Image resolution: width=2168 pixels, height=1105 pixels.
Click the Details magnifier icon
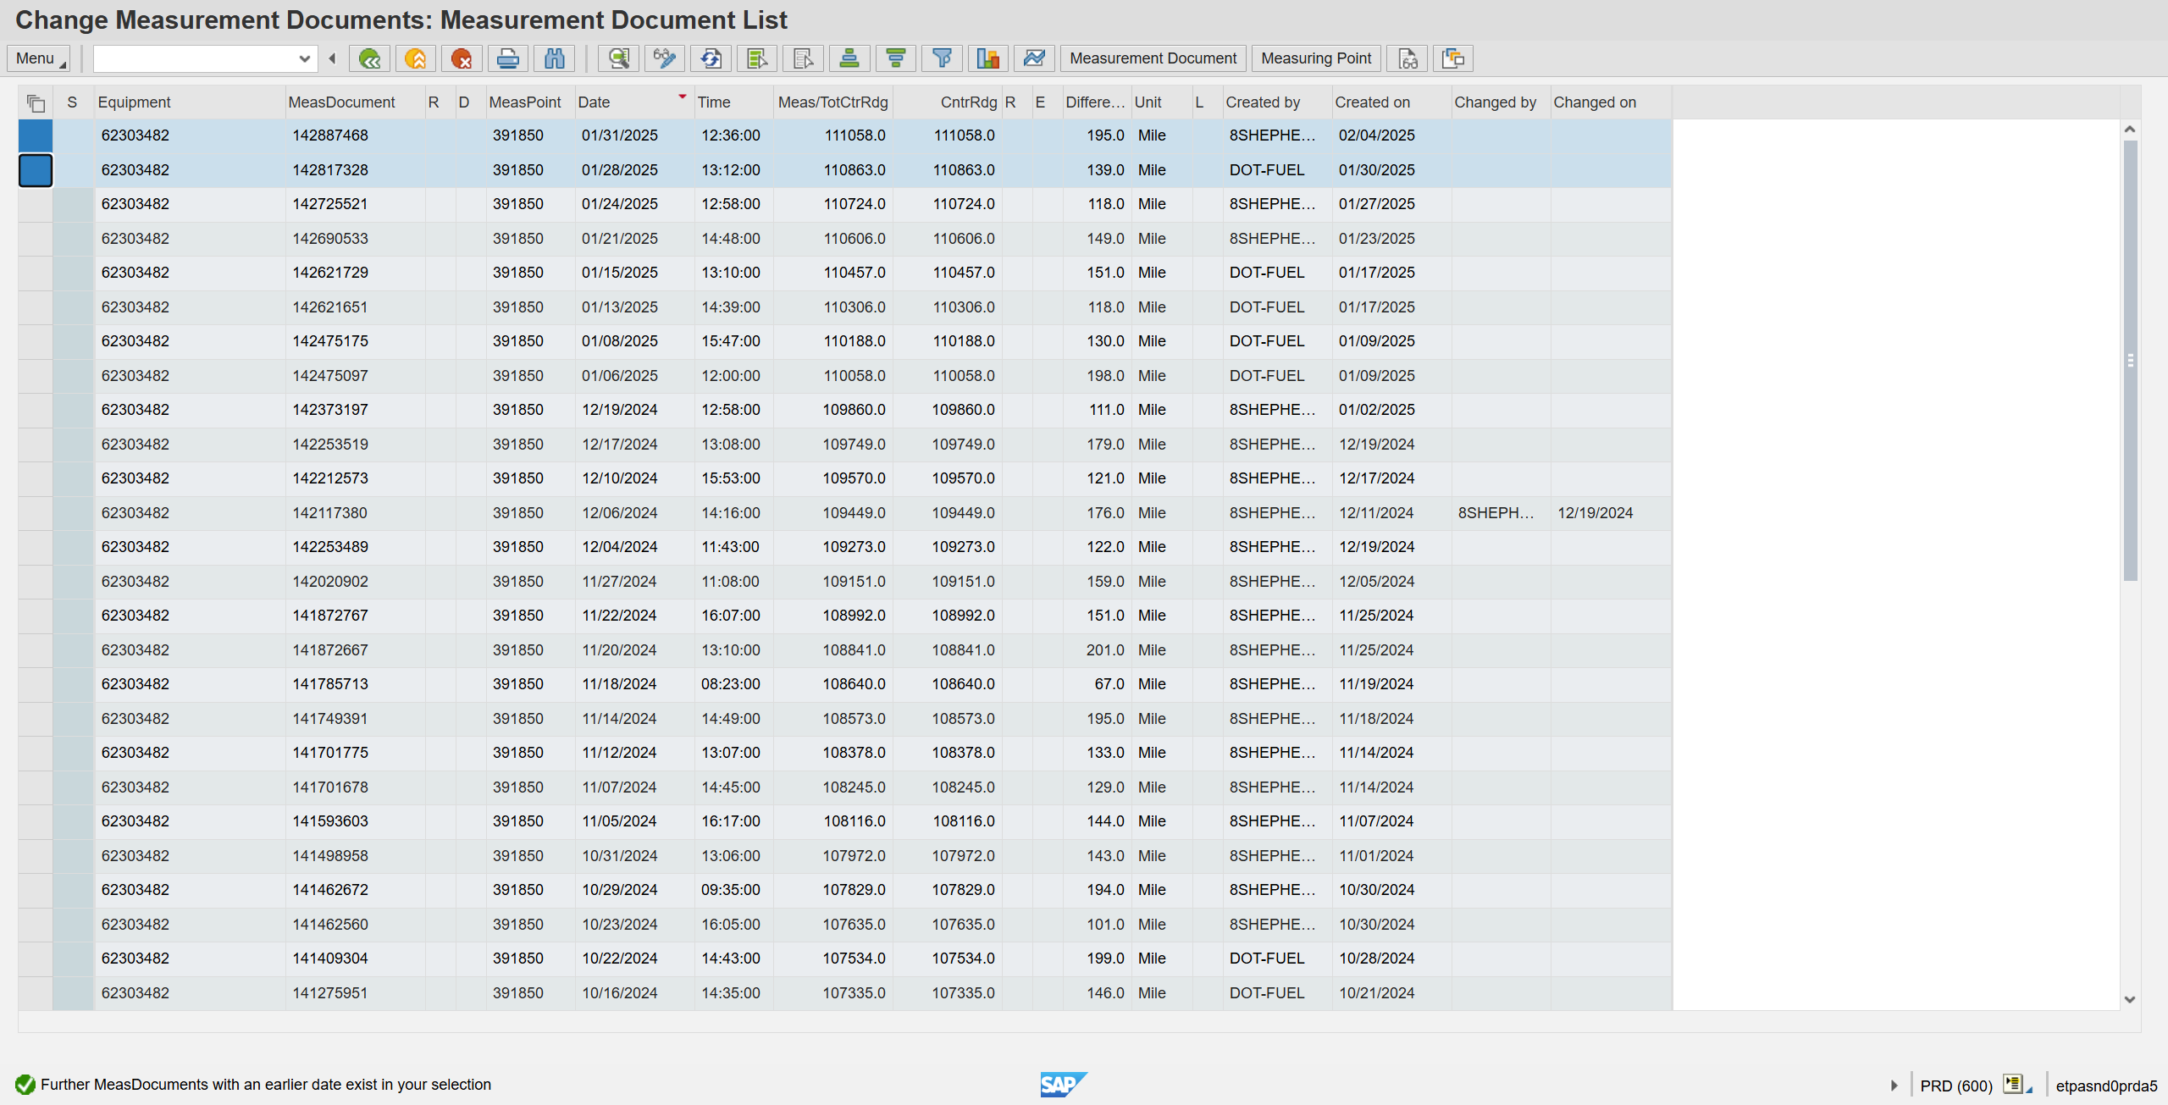point(619,58)
